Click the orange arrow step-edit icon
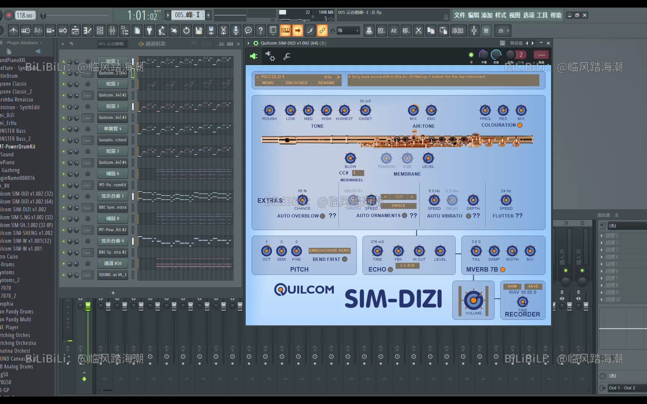The image size is (647, 404). point(298,31)
